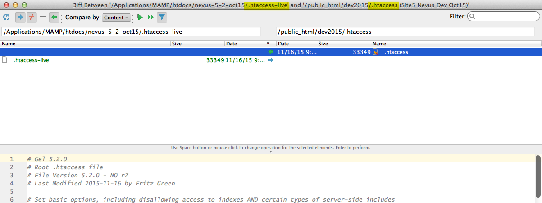Toggle the show equal files filter
Viewport: 542px width, 203px height.
(x=43, y=18)
